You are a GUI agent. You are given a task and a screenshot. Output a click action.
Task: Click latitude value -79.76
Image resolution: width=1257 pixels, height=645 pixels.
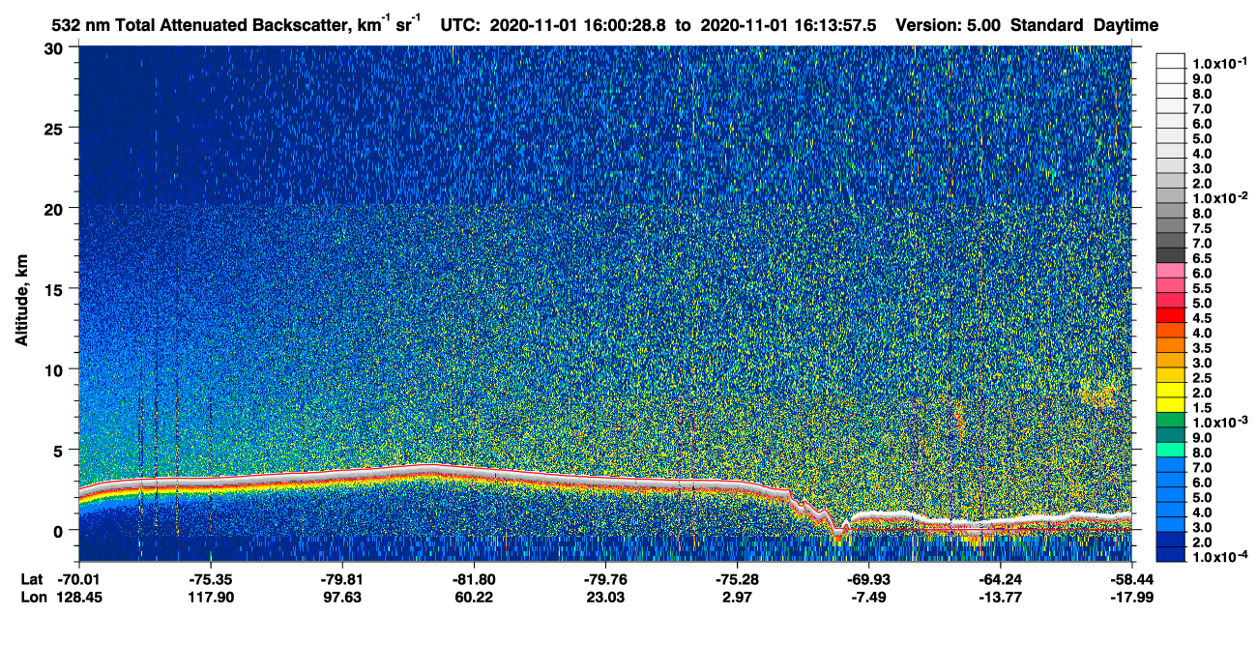(x=605, y=579)
